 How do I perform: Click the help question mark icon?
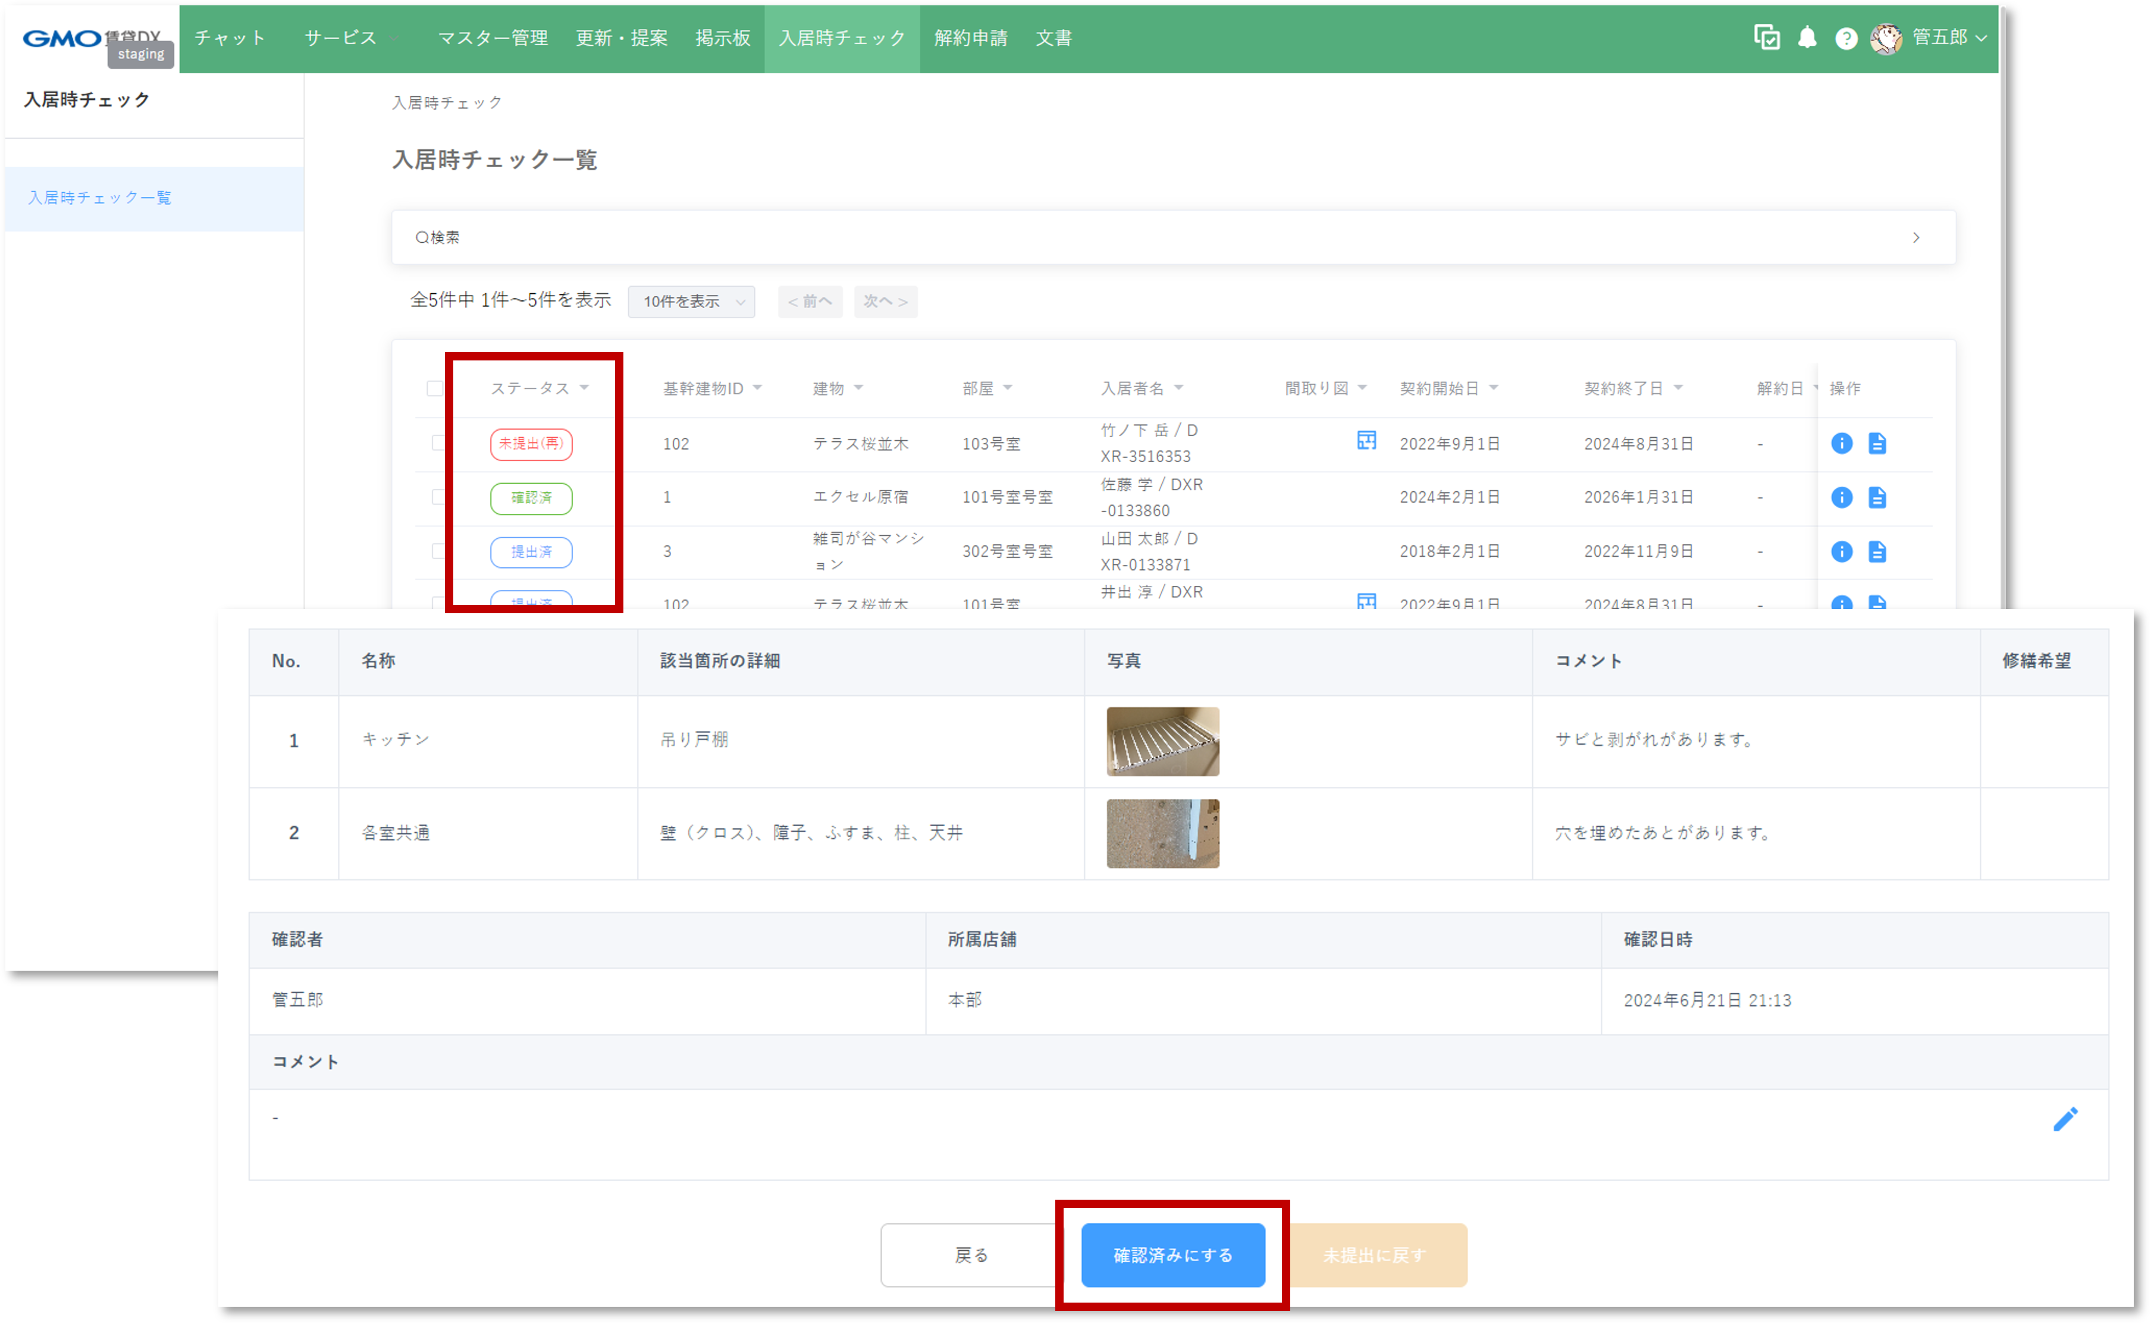pyautogui.click(x=1847, y=37)
